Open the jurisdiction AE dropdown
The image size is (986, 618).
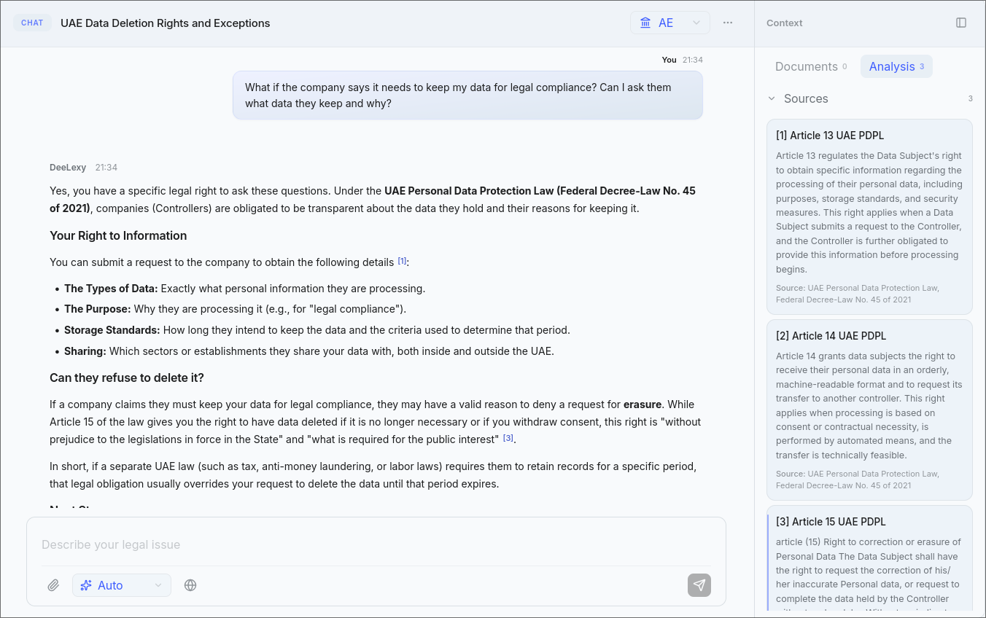(669, 23)
